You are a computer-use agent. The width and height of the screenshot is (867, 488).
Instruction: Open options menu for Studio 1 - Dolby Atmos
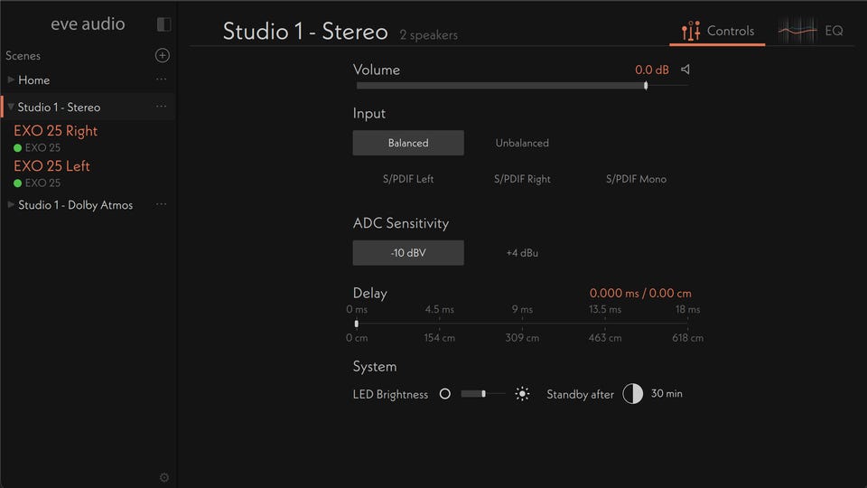[161, 204]
